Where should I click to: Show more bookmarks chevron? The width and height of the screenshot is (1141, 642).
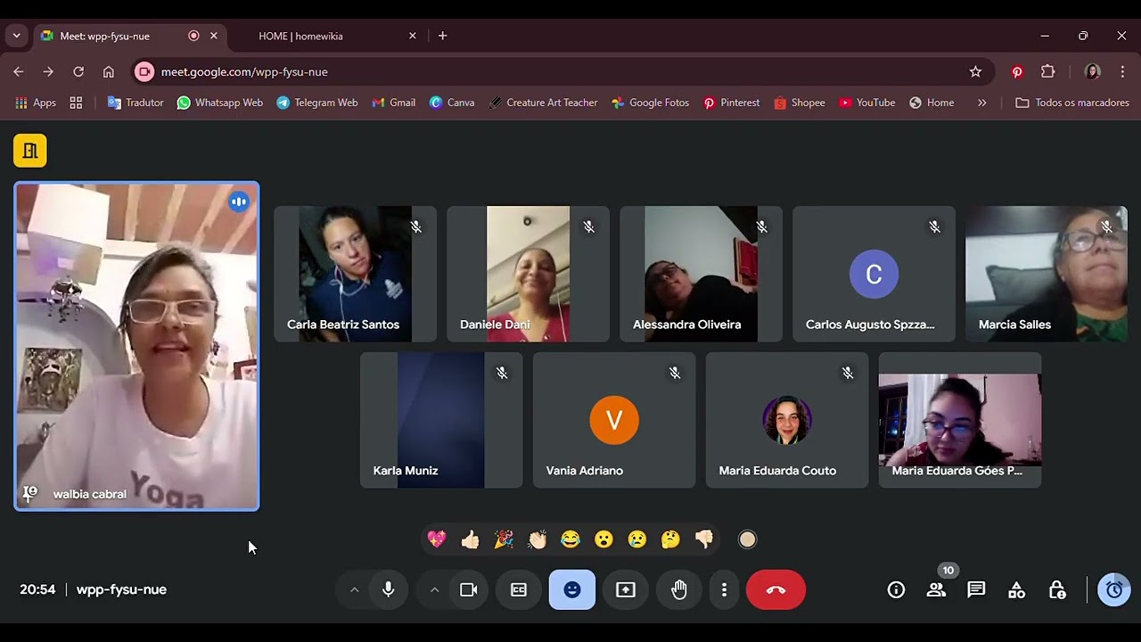click(x=981, y=103)
